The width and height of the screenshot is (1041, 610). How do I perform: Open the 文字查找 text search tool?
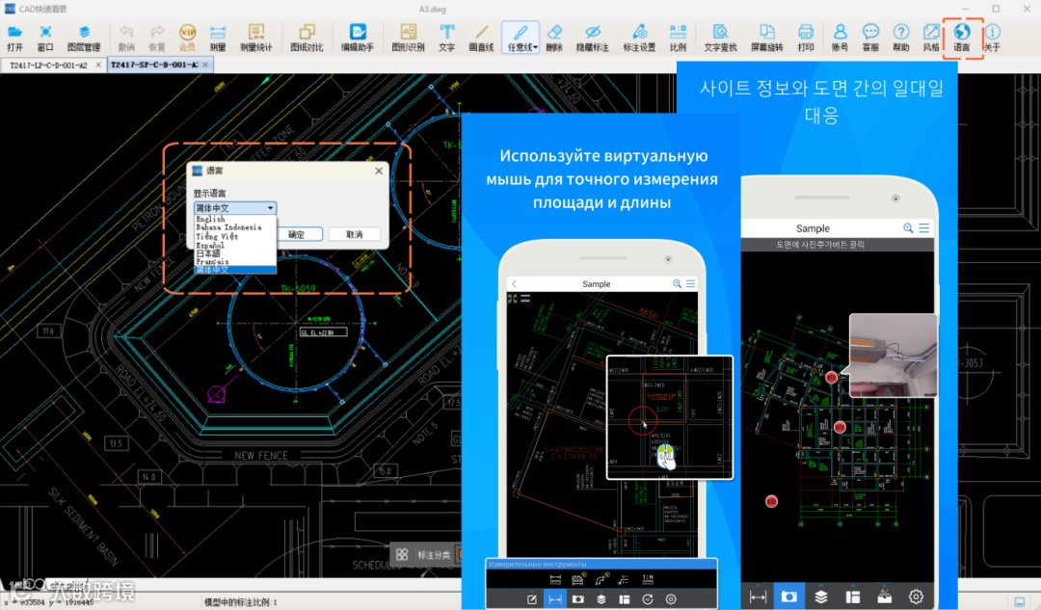pyautogui.click(x=720, y=38)
